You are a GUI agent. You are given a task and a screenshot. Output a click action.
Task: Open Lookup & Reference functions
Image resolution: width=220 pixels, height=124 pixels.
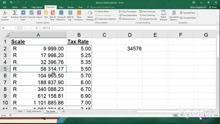pyautogui.click(x=61, y=15)
